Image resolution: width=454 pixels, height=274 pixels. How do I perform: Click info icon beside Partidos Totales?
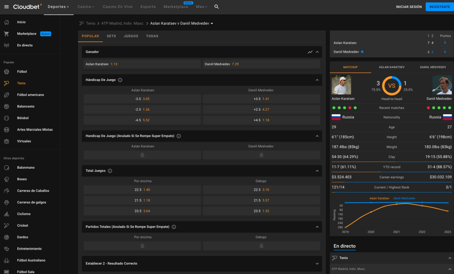coord(174,227)
